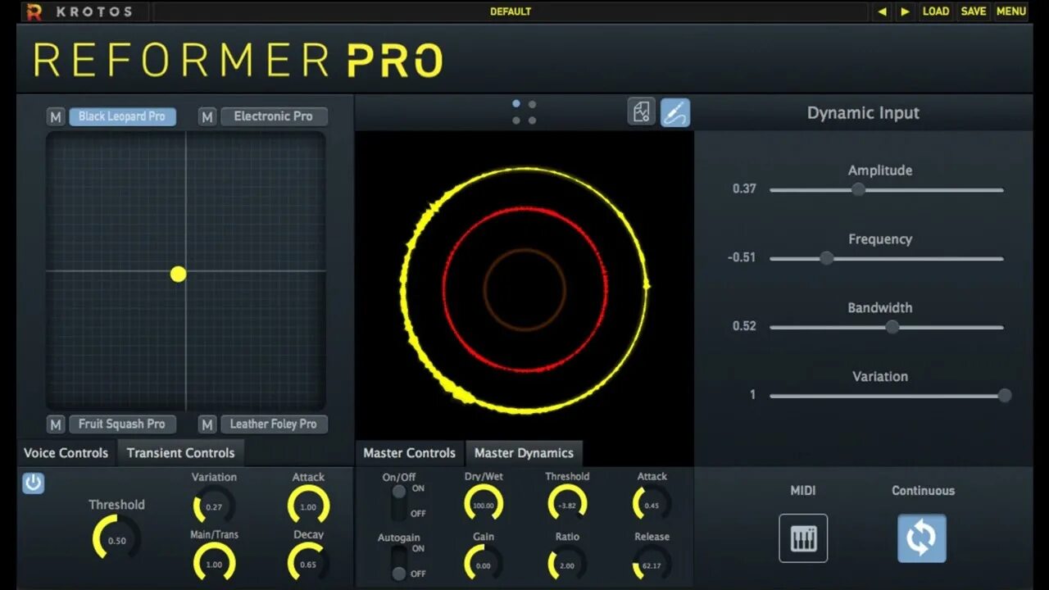
Task: Toggle the Autogain switch
Action: 399,562
